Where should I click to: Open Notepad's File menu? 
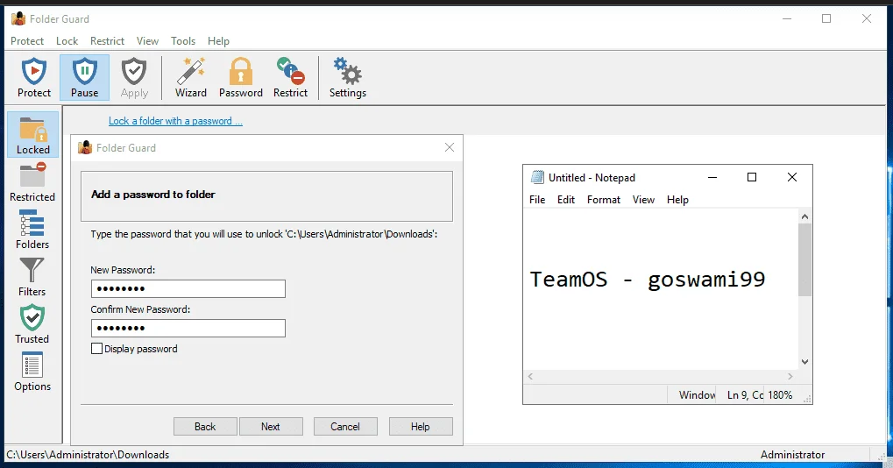[537, 200]
